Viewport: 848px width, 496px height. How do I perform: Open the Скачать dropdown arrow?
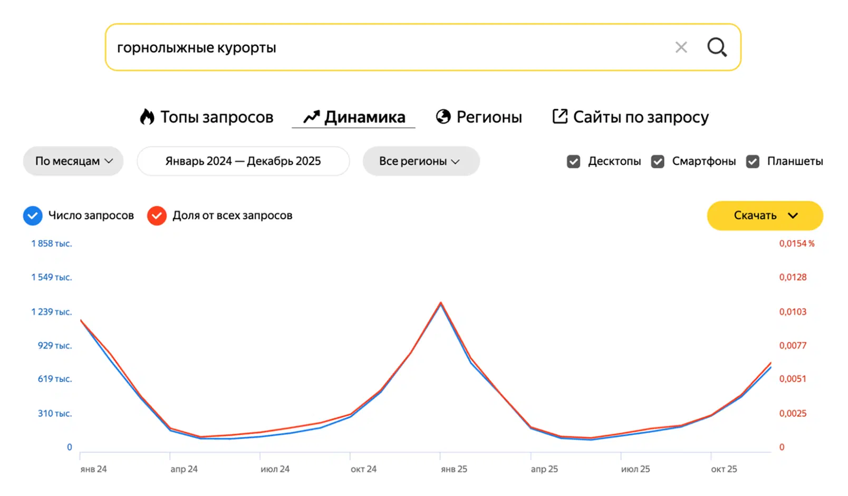793,215
